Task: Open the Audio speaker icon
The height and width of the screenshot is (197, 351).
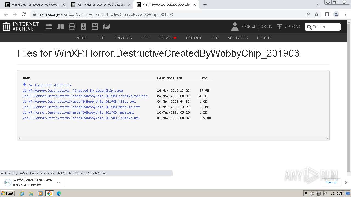Action: tap(83, 27)
